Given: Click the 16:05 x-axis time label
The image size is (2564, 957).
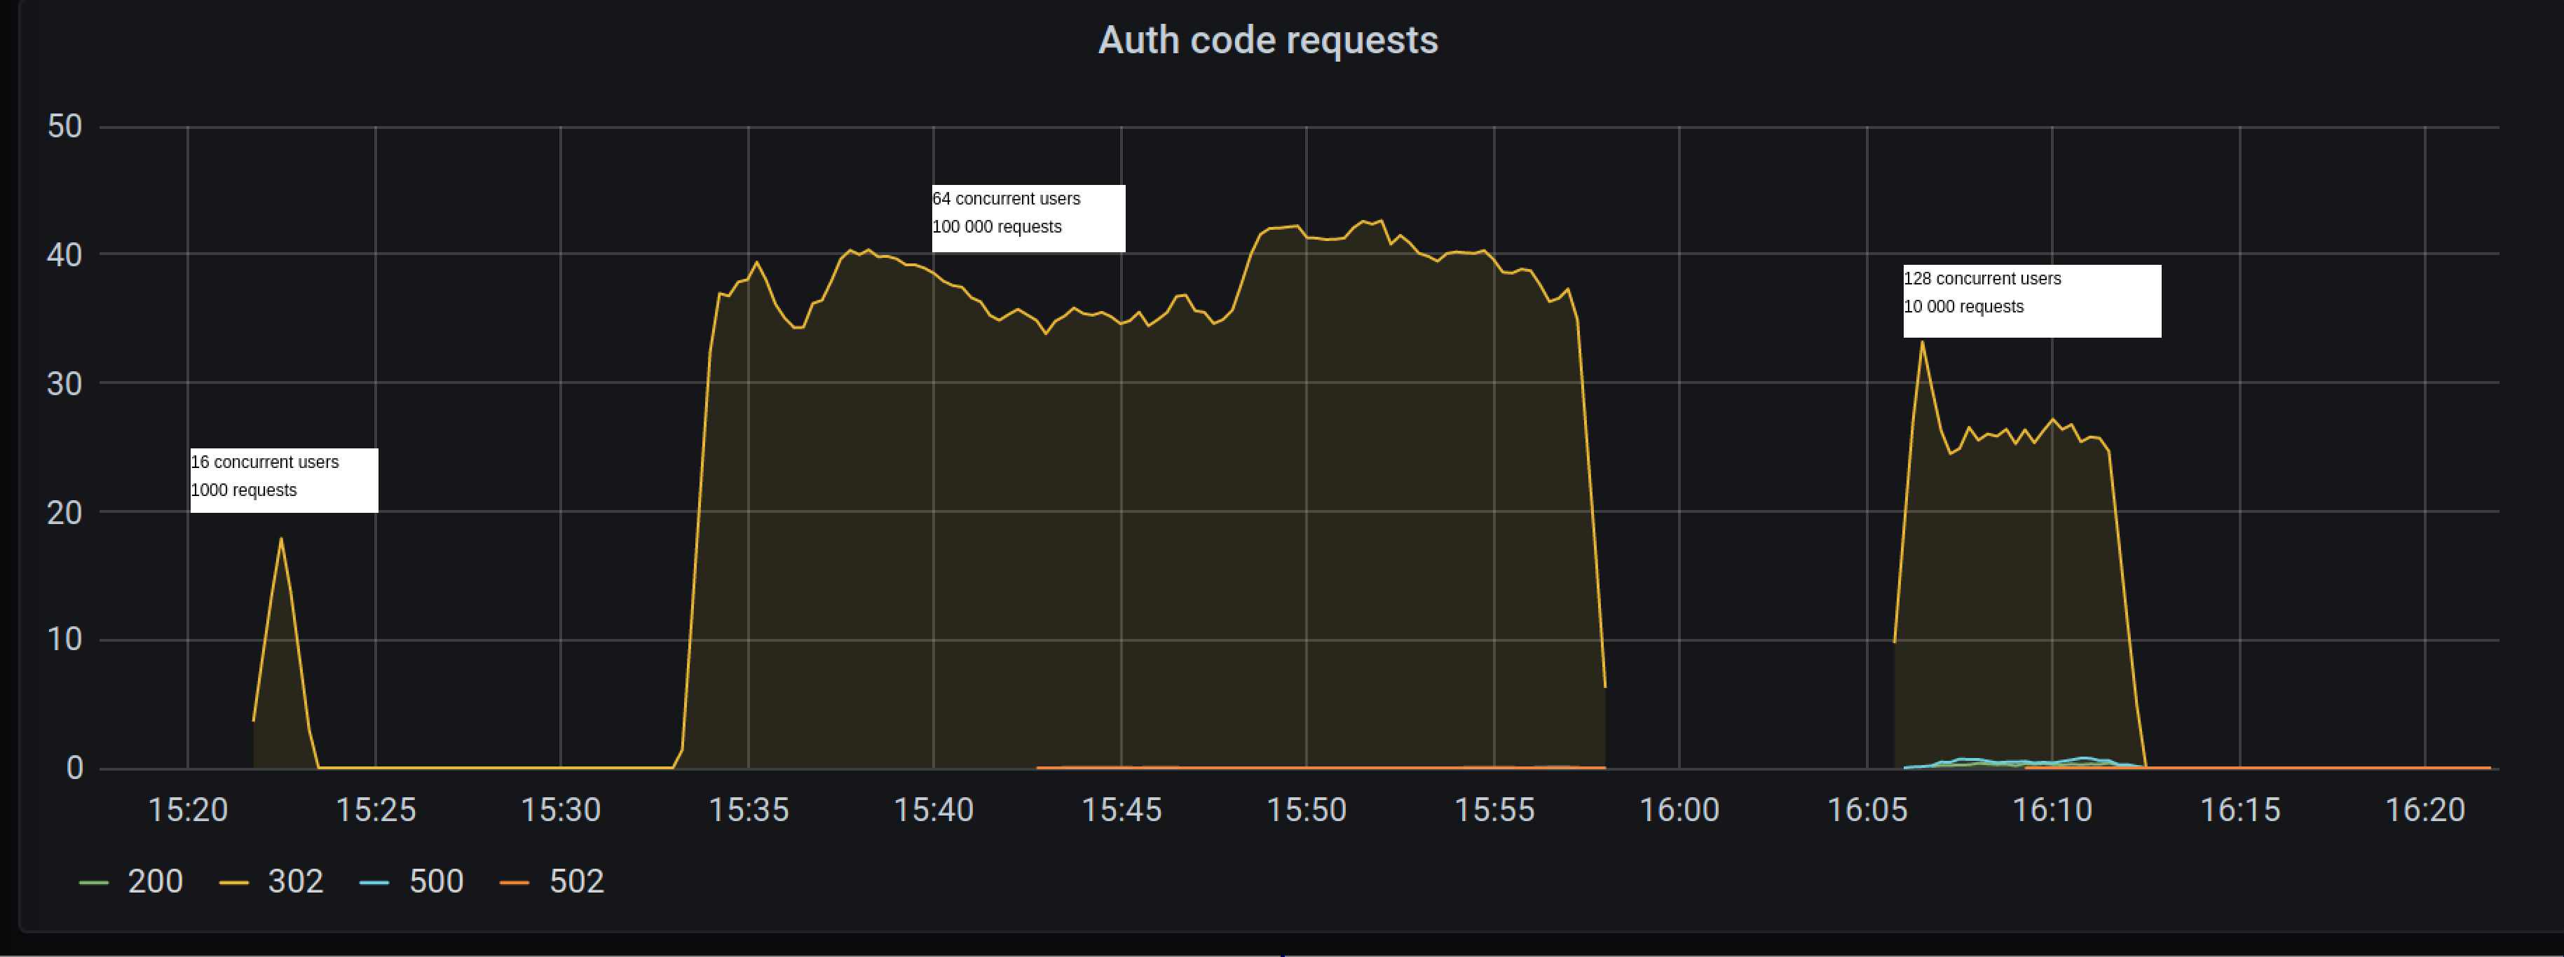Looking at the screenshot, I should 1867,810.
